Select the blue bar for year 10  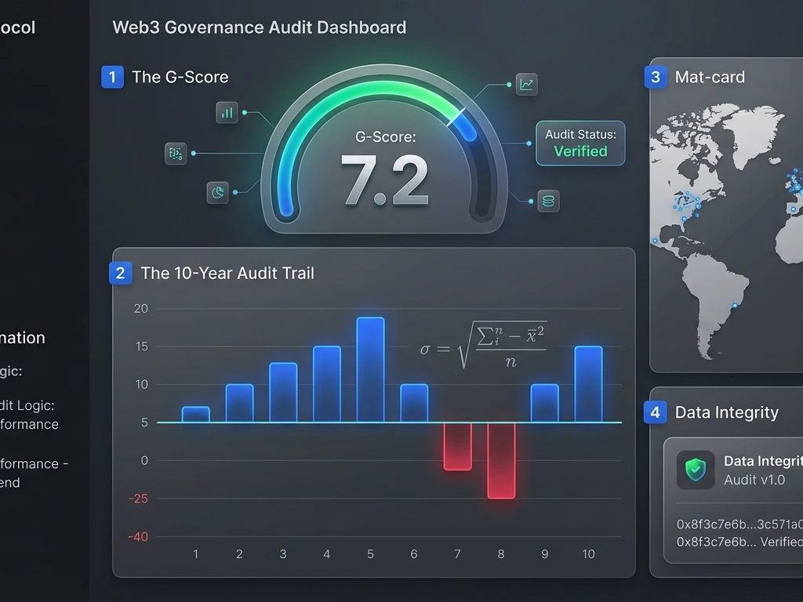click(588, 384)
